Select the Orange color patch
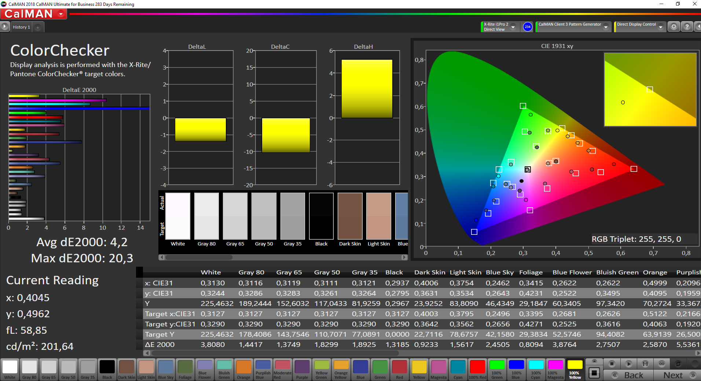 243,369
